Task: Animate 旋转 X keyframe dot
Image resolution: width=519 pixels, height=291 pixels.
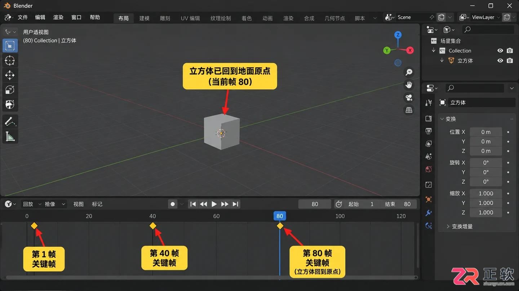Action: pyautogui.click(x=508, y=162)
